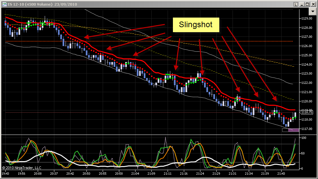318x179 pixels.
Task: Click the date '23/09/2010' in the title bar
Action: (66, 4)
